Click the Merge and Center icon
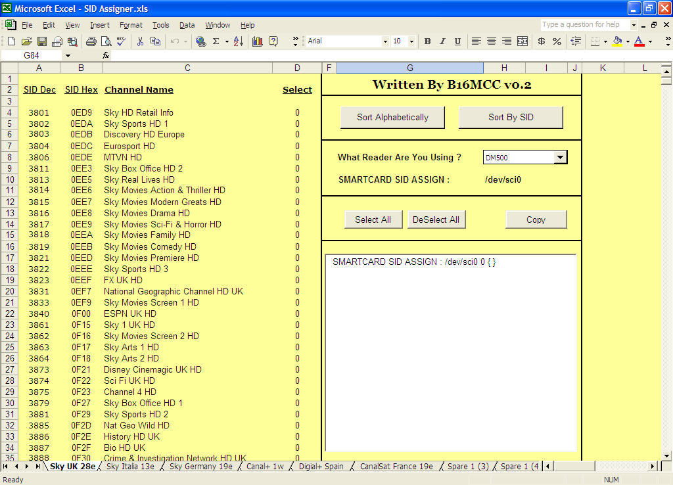 click(522, 41)
